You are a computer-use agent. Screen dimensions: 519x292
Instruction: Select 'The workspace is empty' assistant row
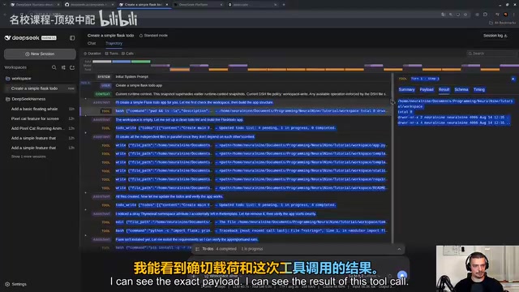[235, 120]
